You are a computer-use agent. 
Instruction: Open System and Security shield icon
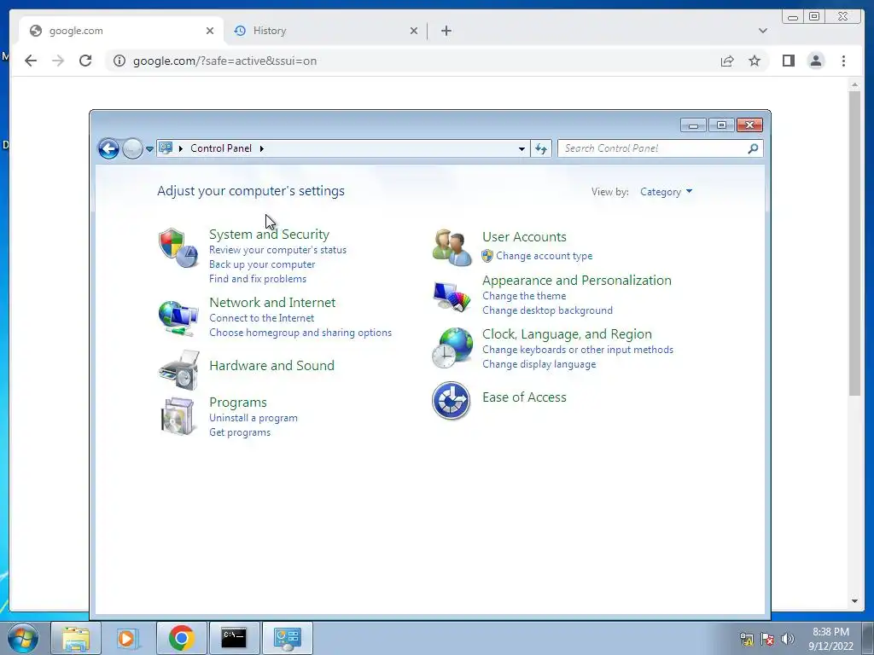(x=178, y=248)
